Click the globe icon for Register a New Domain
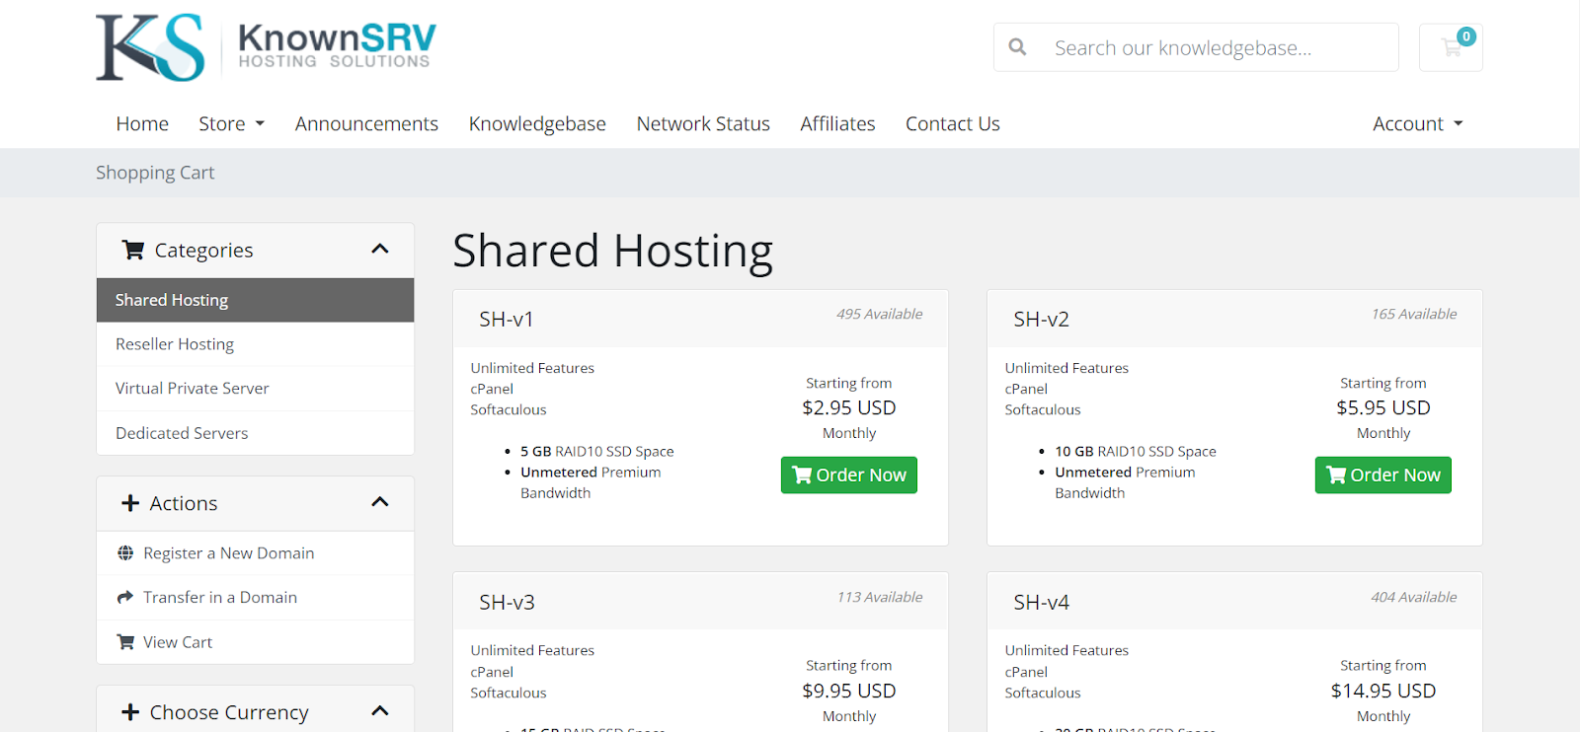This screenshot has width=1580, height=732. [125, 553]
